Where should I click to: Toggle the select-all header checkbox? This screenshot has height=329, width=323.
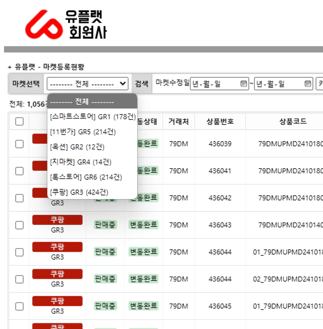point(19,121)
